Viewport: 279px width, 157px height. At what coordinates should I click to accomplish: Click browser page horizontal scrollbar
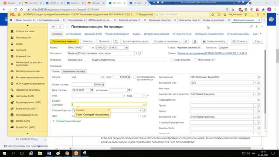pos(180,148)
